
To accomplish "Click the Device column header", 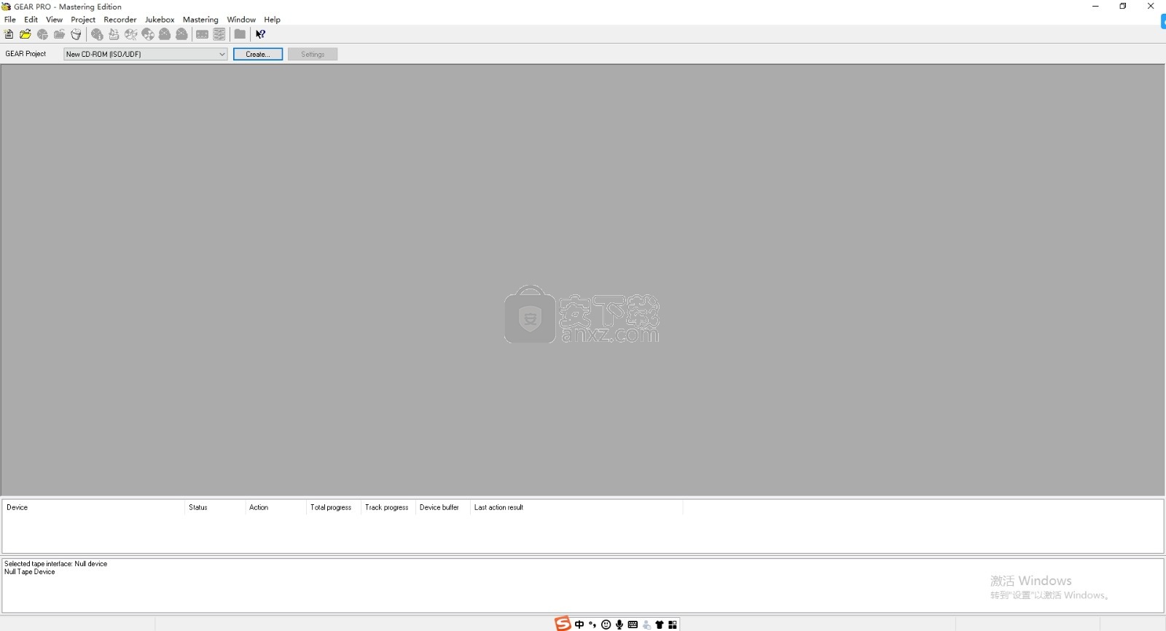I will (x=93, y=507).
